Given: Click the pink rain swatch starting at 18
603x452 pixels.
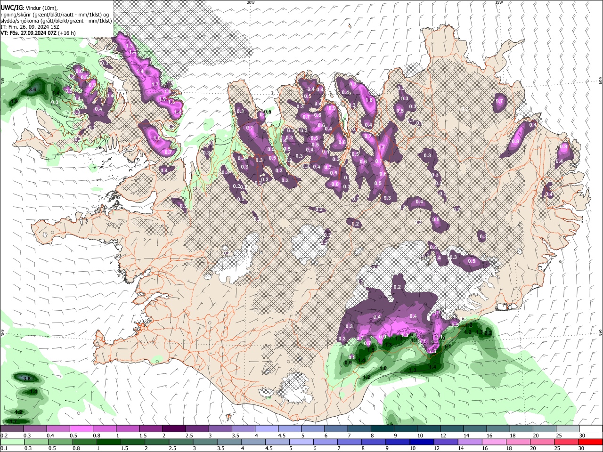Looking at the screenshot, I should 518,442.
